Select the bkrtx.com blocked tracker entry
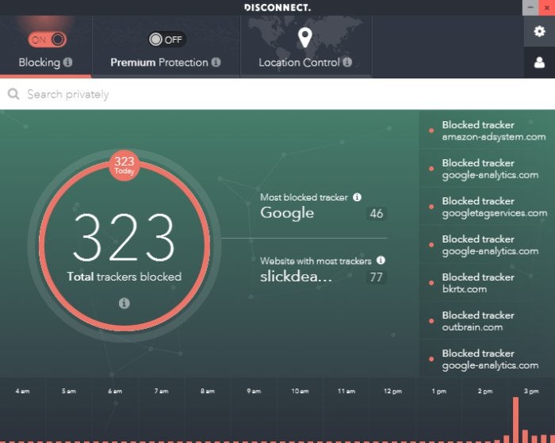The height and width of the screenshot is (443, 555). [x=487, y=283]
